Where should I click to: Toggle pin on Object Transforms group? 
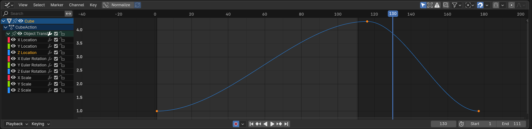pos(14,34)
